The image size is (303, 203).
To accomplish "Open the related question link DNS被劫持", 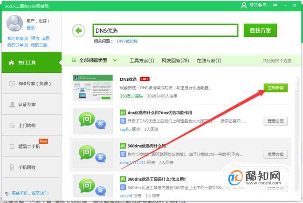I will point(127,41).
